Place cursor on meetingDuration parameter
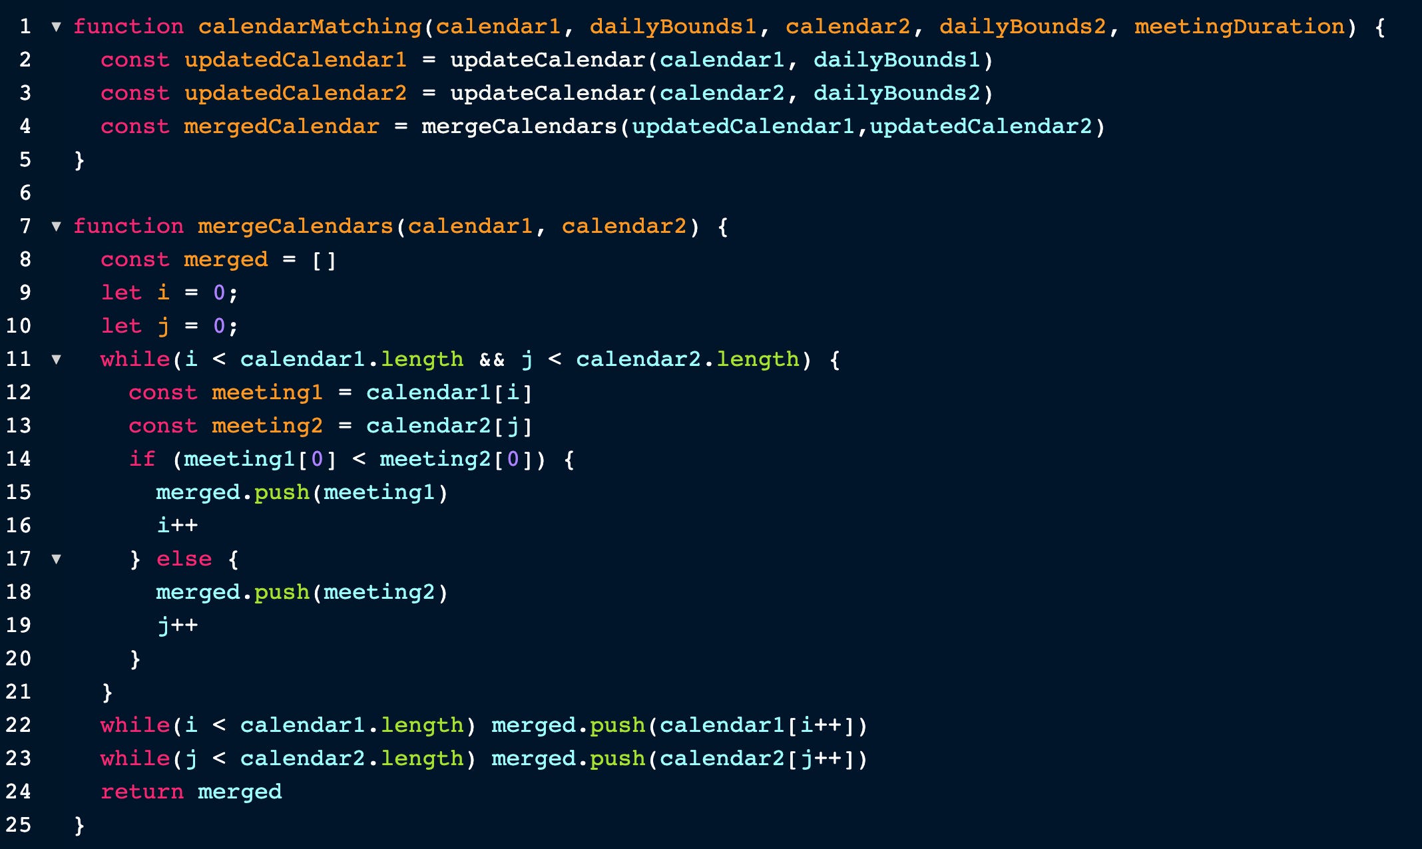This screenshot has width=1422, height=849. (1239, 27)
